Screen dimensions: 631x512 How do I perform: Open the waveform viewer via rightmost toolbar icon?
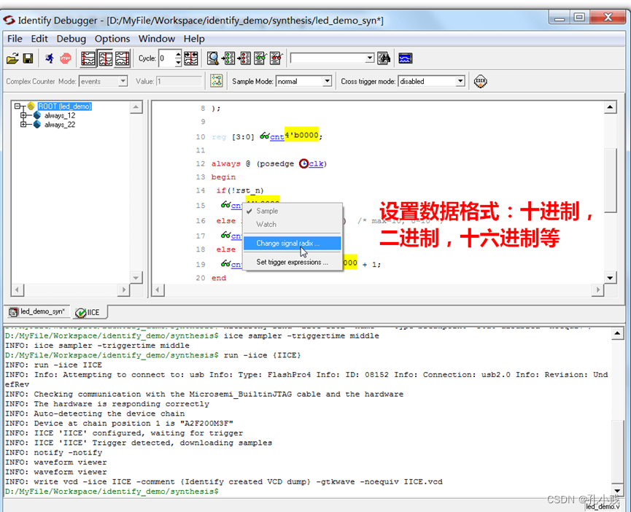[405, 58]
